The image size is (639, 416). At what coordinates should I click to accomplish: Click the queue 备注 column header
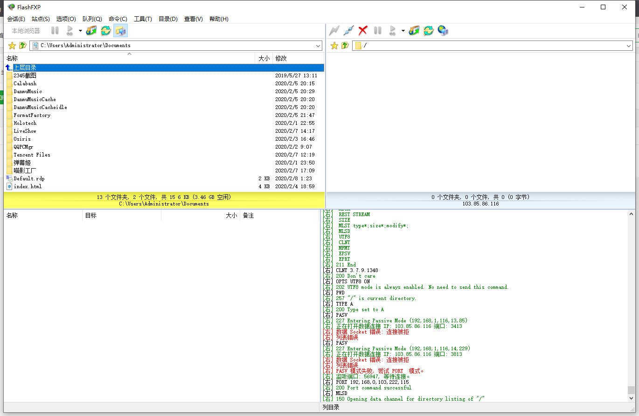[x=279, y=216]
